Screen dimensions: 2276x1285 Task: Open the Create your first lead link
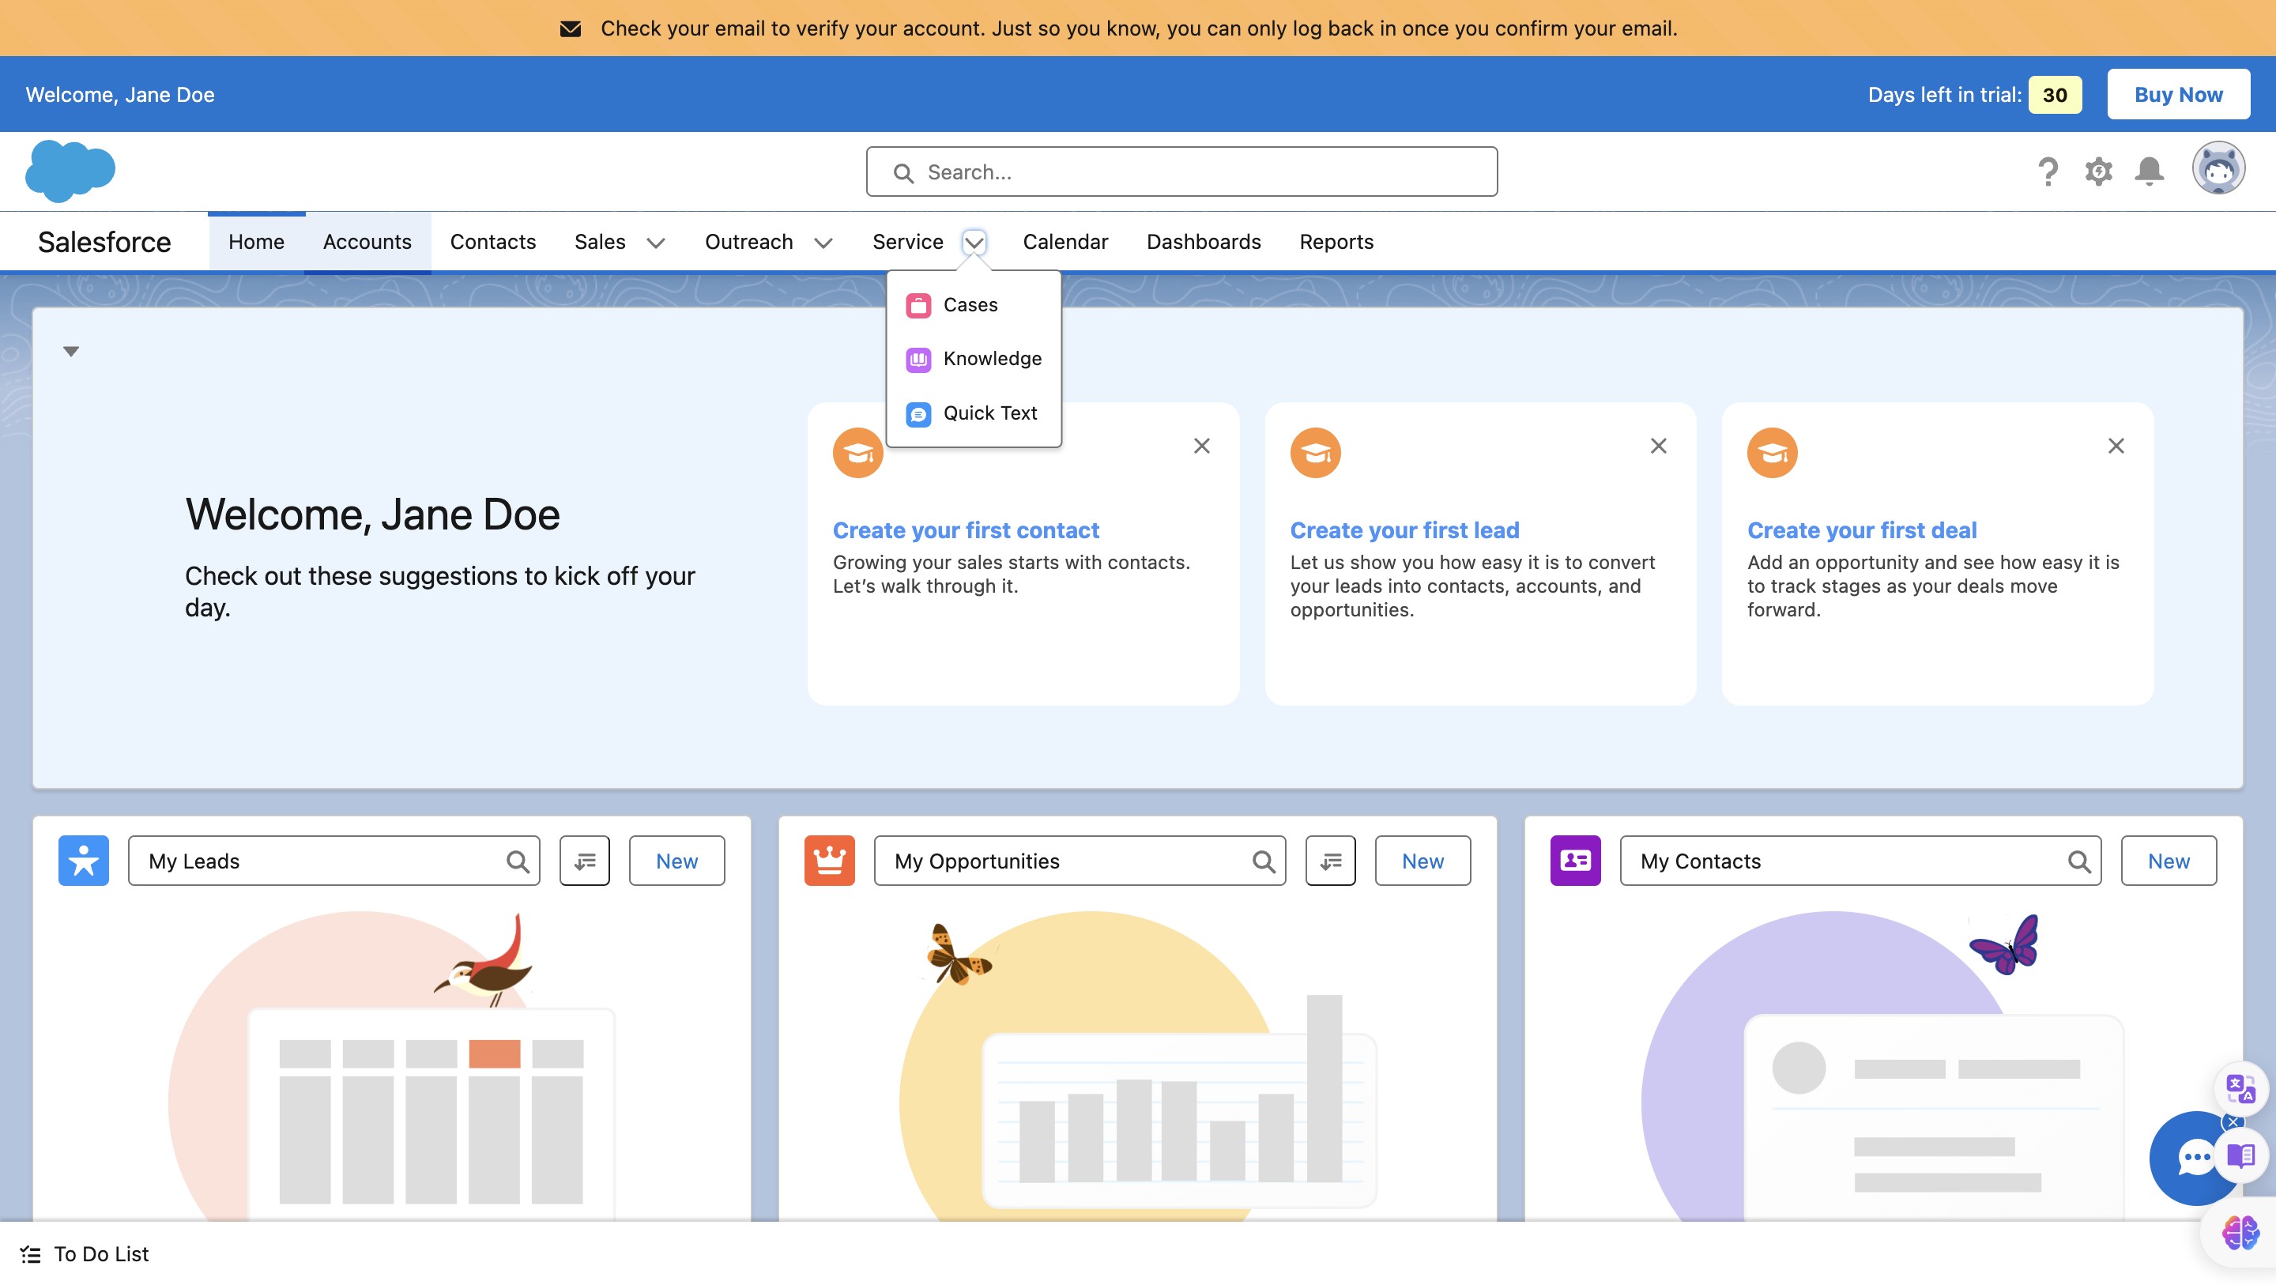(x=1404, y=530)
